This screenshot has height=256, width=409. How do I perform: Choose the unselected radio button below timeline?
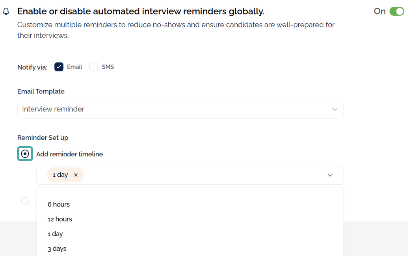25,201
